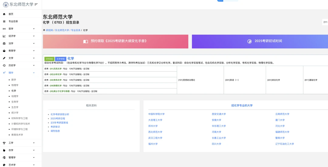Click the office icon beside 管理学
Screen dimensions: 328x167
(4, 158)
